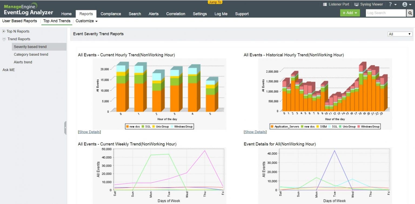Open the All filter dropdown
Screen dimensions: 415x204
(x=400, y=34)
